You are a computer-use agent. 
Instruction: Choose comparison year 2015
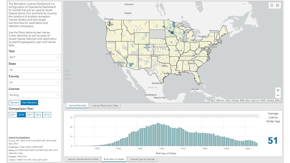47,115
